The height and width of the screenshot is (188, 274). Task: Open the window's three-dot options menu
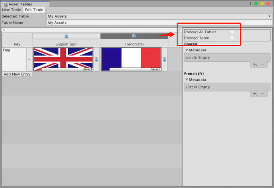pyautogui.click(x=251, y=4)
